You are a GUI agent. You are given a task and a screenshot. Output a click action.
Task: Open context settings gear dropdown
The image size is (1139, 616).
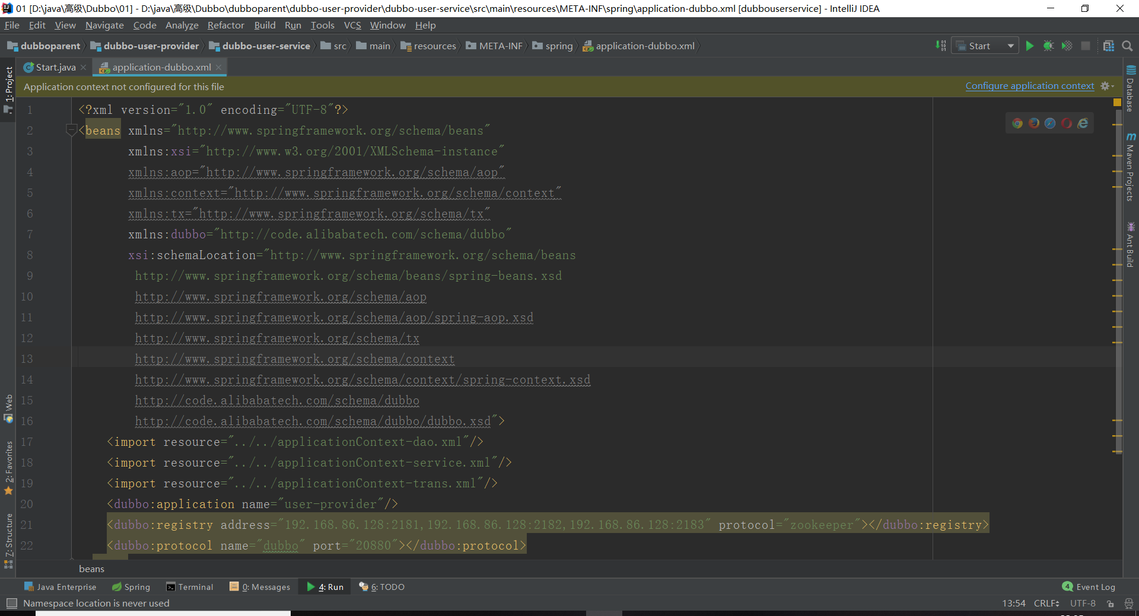click(1107, 86)
